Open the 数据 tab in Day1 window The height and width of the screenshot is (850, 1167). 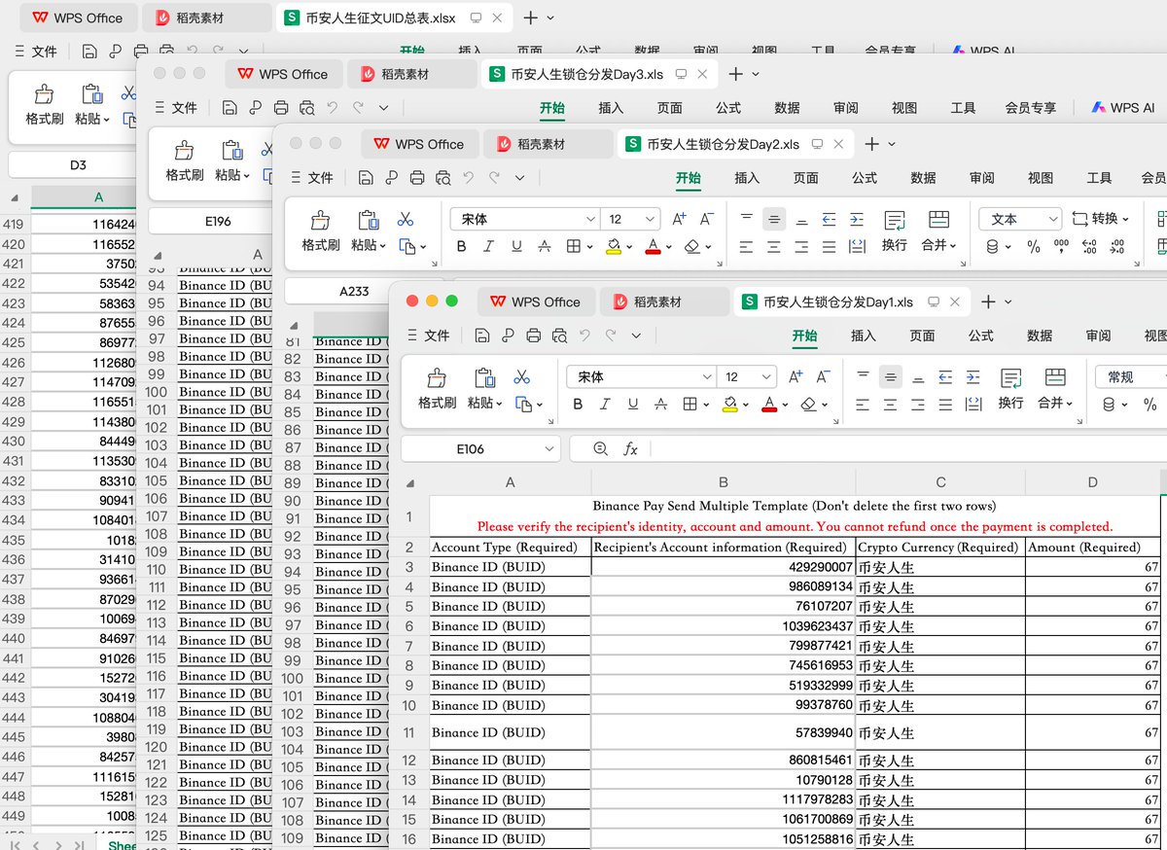coord(1040,336)
